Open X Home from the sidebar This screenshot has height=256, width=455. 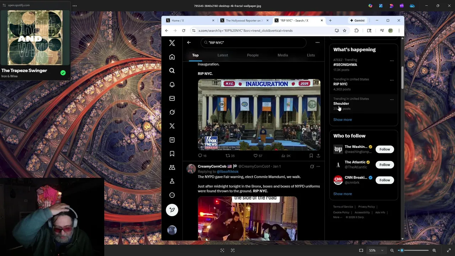click(x=172, y=57)
